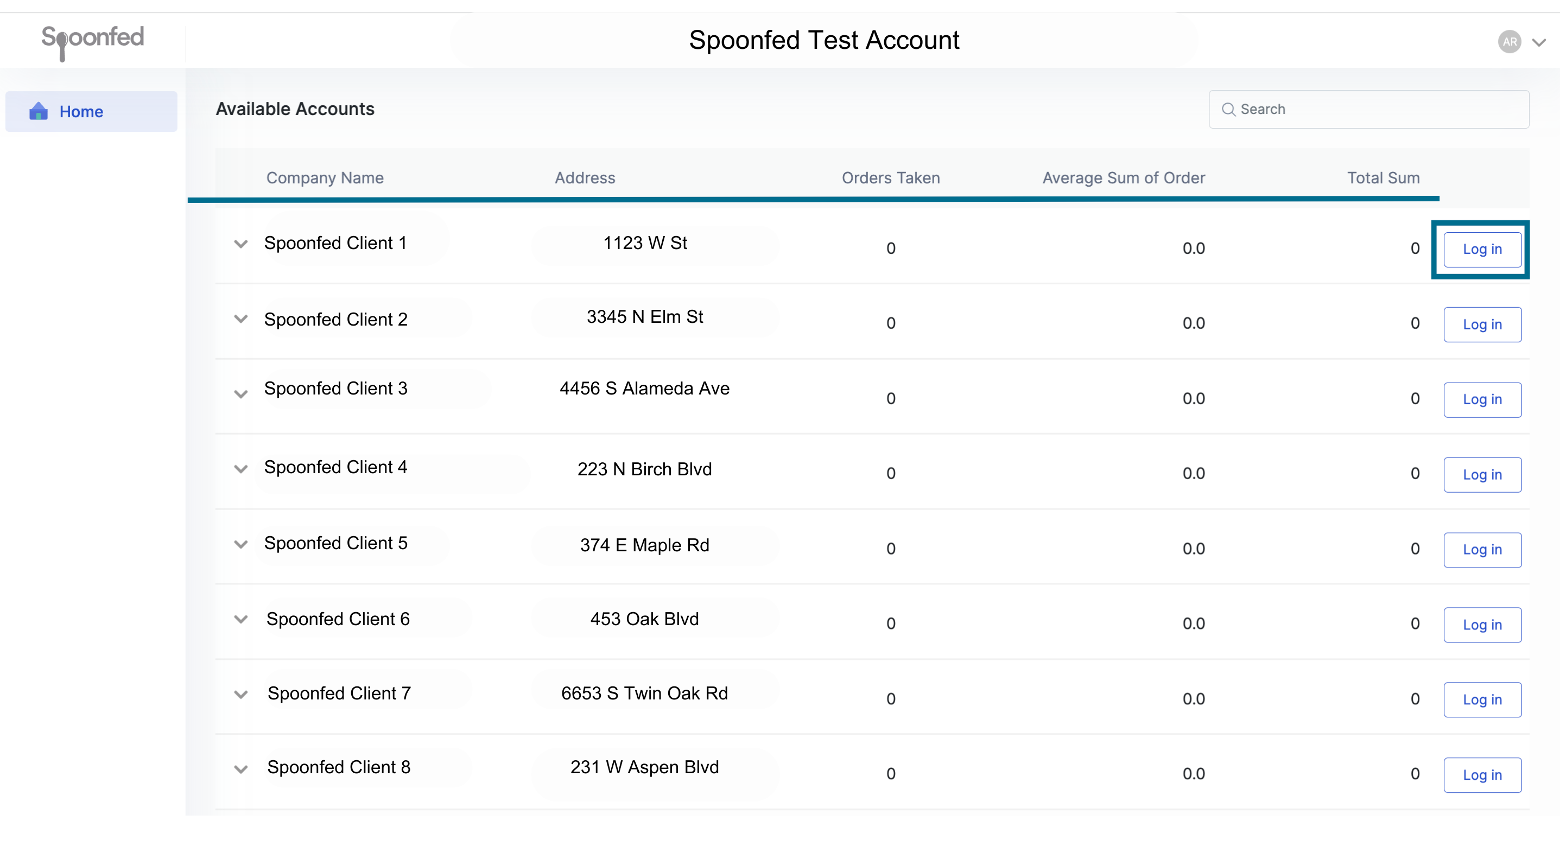
Task: Click address 453 Oak Blvd
Action: click(644, 619)
